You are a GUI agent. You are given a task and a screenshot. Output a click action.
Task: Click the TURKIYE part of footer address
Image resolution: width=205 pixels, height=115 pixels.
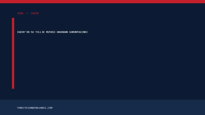point(22,108)
